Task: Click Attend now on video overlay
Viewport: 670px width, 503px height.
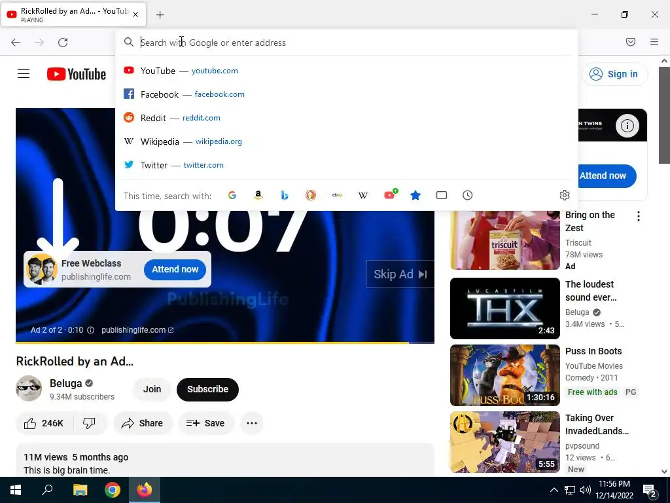Action: pyautogui.click(x=175, y=269)
